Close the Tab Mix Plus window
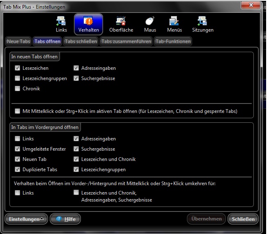Screen dimensions: 269x234 251,5
